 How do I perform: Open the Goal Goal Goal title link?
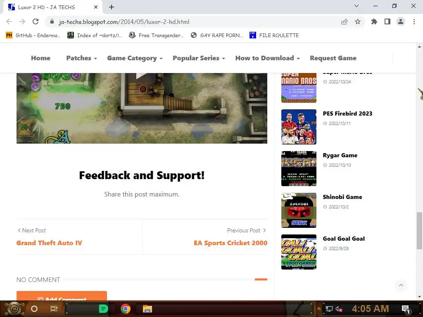click(x=344, y=239)
